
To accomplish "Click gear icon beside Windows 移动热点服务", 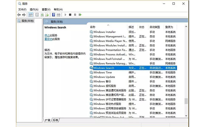I will tap(91, 104).
